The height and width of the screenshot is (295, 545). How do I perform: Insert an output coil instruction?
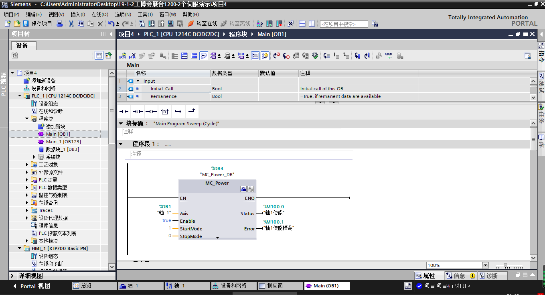(151, 111)
